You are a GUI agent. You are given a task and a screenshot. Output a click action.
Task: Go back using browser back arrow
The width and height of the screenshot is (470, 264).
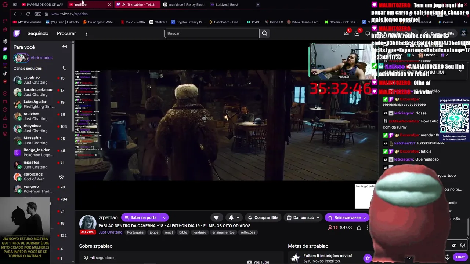pyautogui.click(x=15, y=14)
